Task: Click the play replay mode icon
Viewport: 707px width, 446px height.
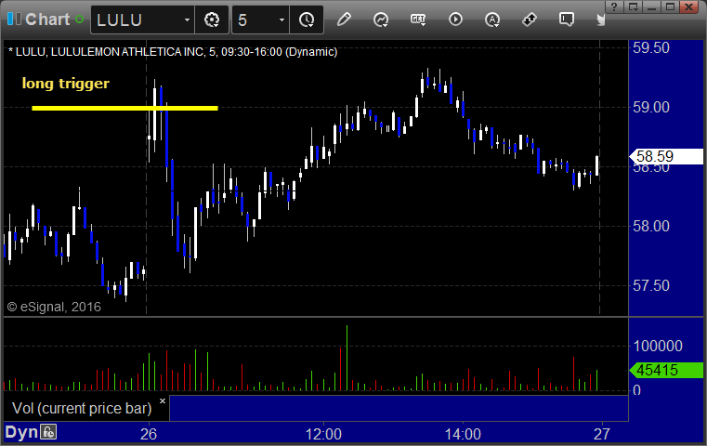Action: [x=455, y=20]
